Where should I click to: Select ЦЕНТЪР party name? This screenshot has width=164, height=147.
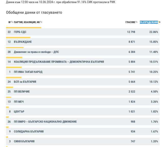(x=19, y=112)
